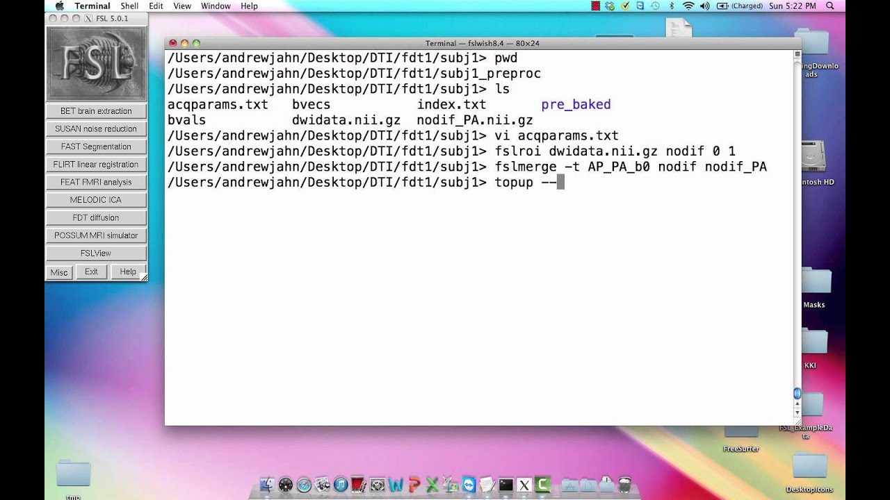Viewport: 890px width, 500px height.
Task: Open iTunes from the Dock
Action: 341,485
